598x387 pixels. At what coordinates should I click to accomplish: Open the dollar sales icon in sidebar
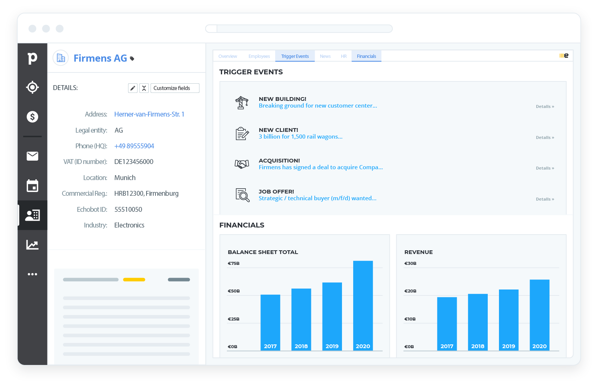coord(33,117)
